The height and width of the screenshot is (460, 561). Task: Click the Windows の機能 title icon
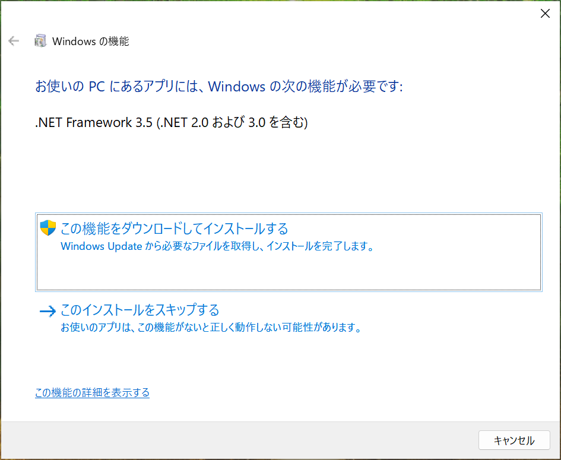pos(40,41)
